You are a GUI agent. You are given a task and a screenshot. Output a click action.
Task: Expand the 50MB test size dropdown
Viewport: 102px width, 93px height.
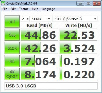pyautogui.click(x=41, y=19)
